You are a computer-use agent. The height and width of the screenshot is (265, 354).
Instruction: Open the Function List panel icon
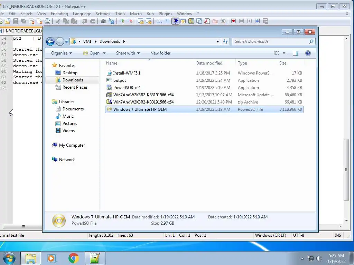207,21
